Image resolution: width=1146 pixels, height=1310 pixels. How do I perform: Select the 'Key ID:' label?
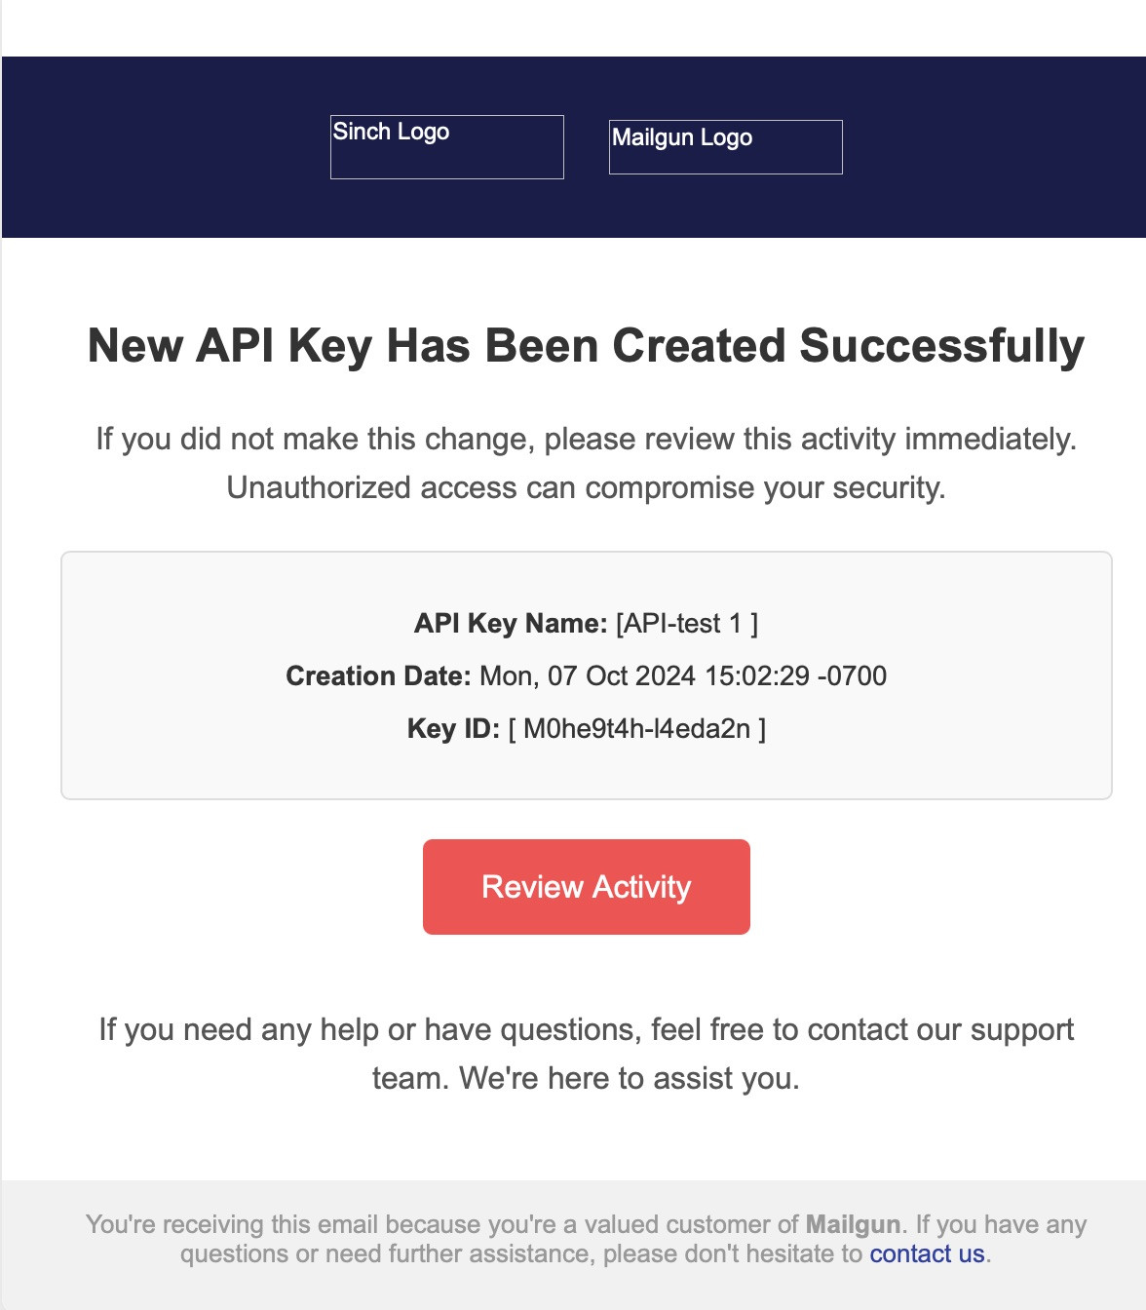[x=453, y=729]
